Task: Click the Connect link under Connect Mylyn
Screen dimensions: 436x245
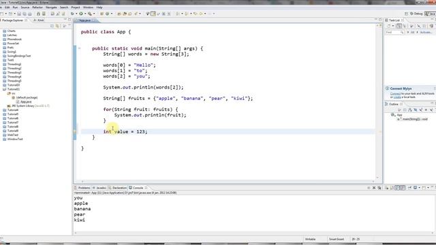Action: (395, 94)
